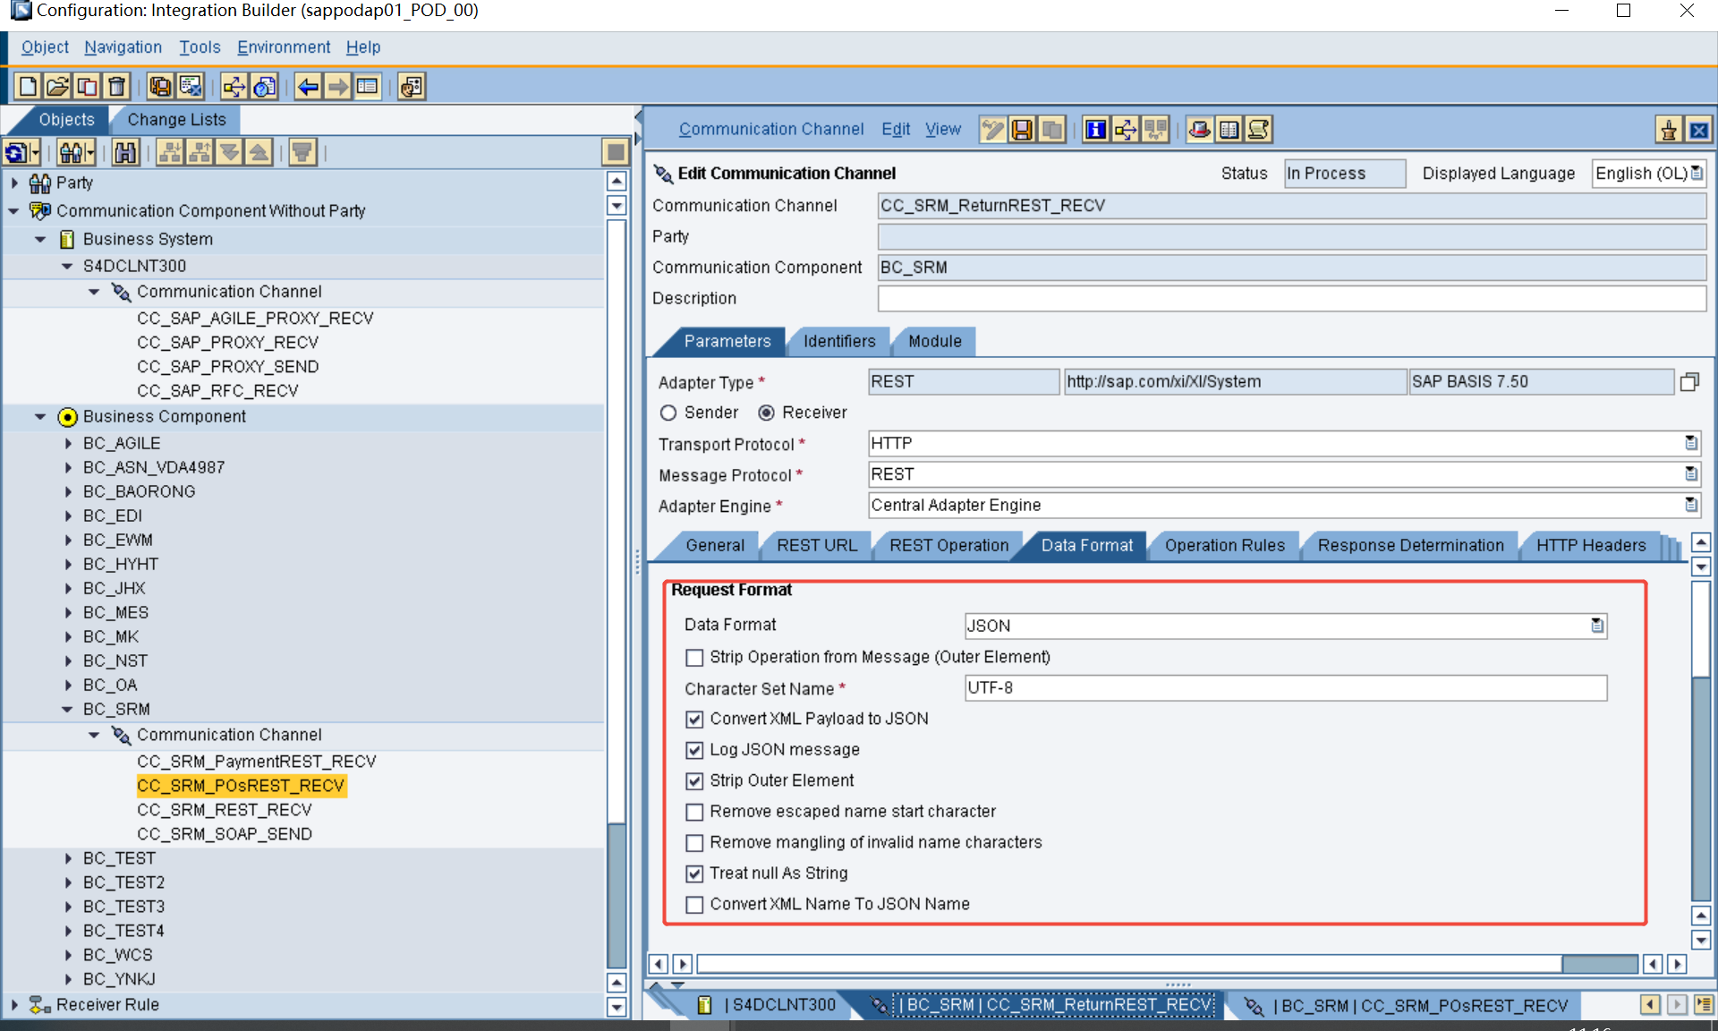Image resolution: width=1718 pixels, height=1031 pixels.
Task: Click the Where-used list arrows icon in main toolbar
Action: pyautogui.click(x=234, y=87)
